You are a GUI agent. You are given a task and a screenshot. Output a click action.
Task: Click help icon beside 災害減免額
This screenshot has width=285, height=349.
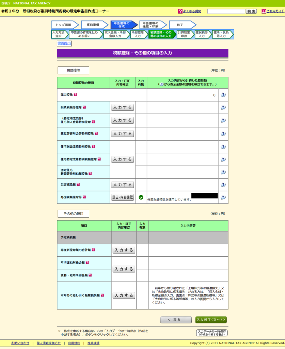[78, 184]
